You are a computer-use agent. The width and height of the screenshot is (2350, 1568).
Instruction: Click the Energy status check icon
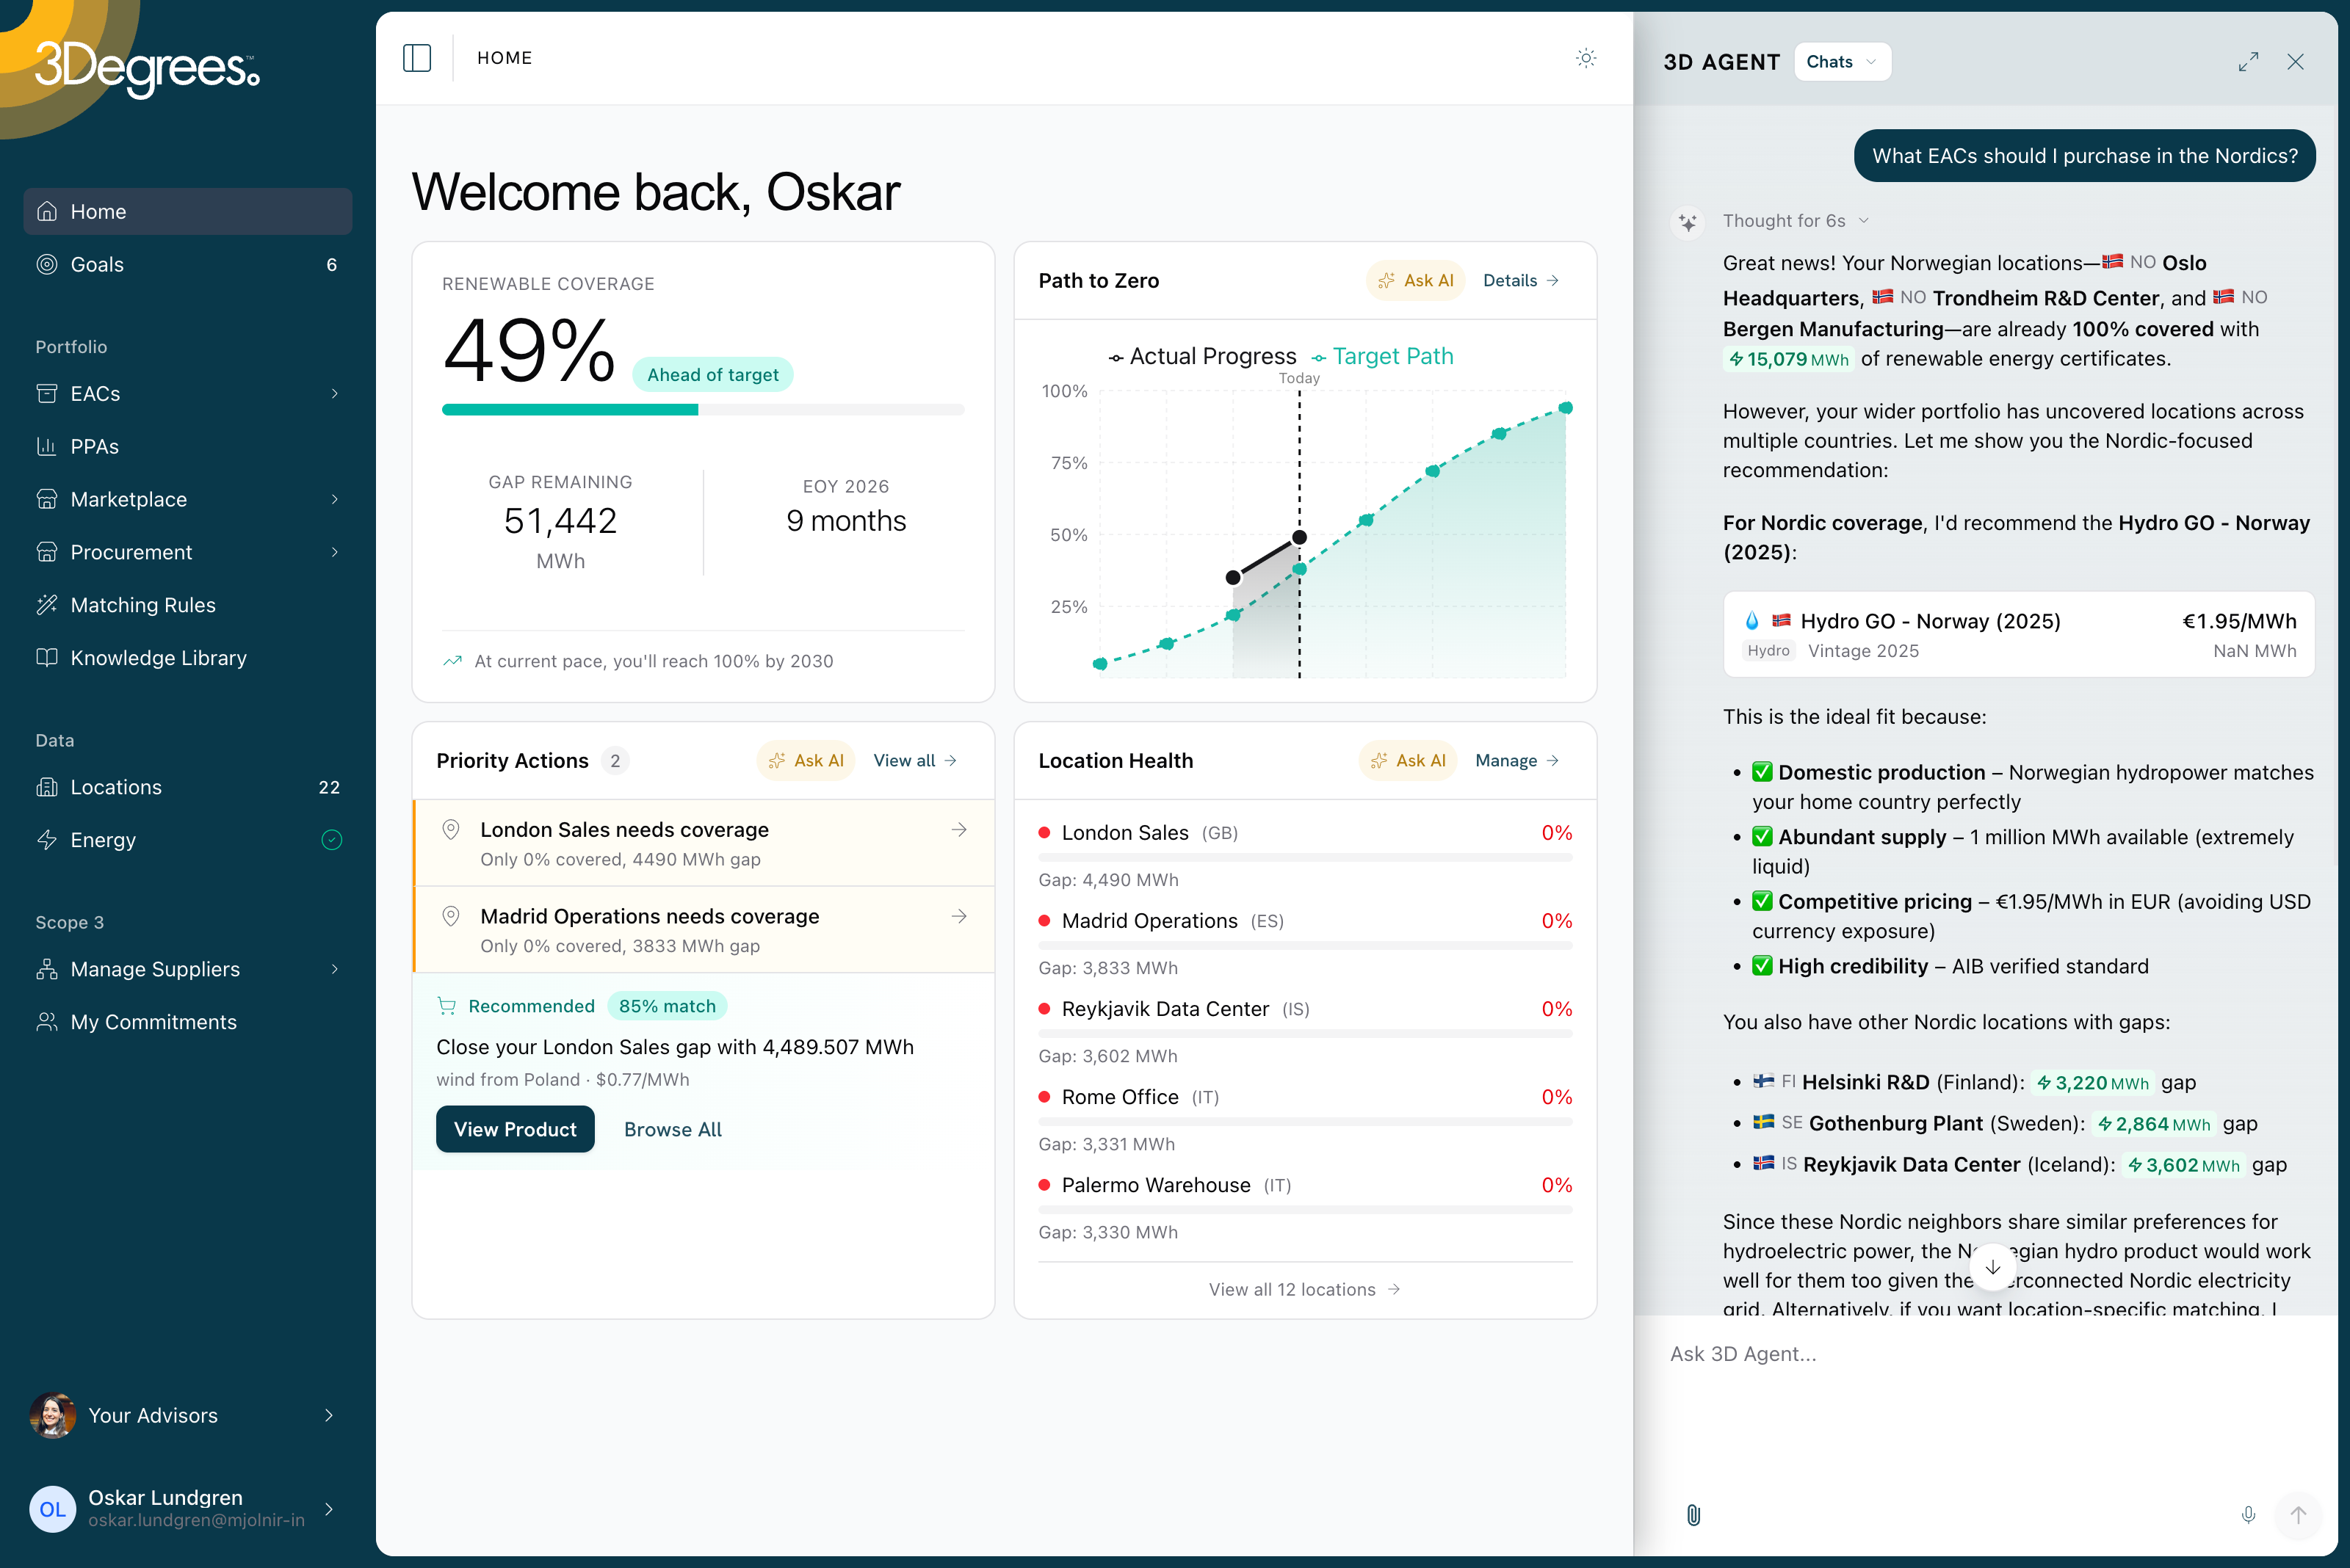332,840
